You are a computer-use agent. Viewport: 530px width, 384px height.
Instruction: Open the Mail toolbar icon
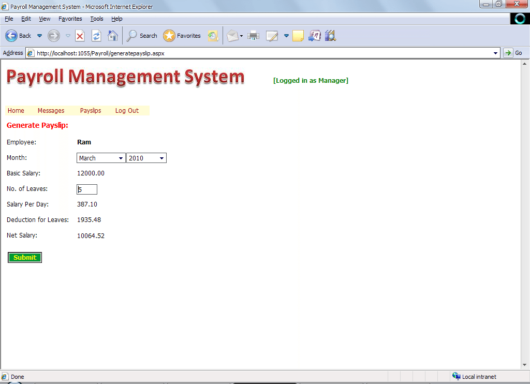[232, 36]
